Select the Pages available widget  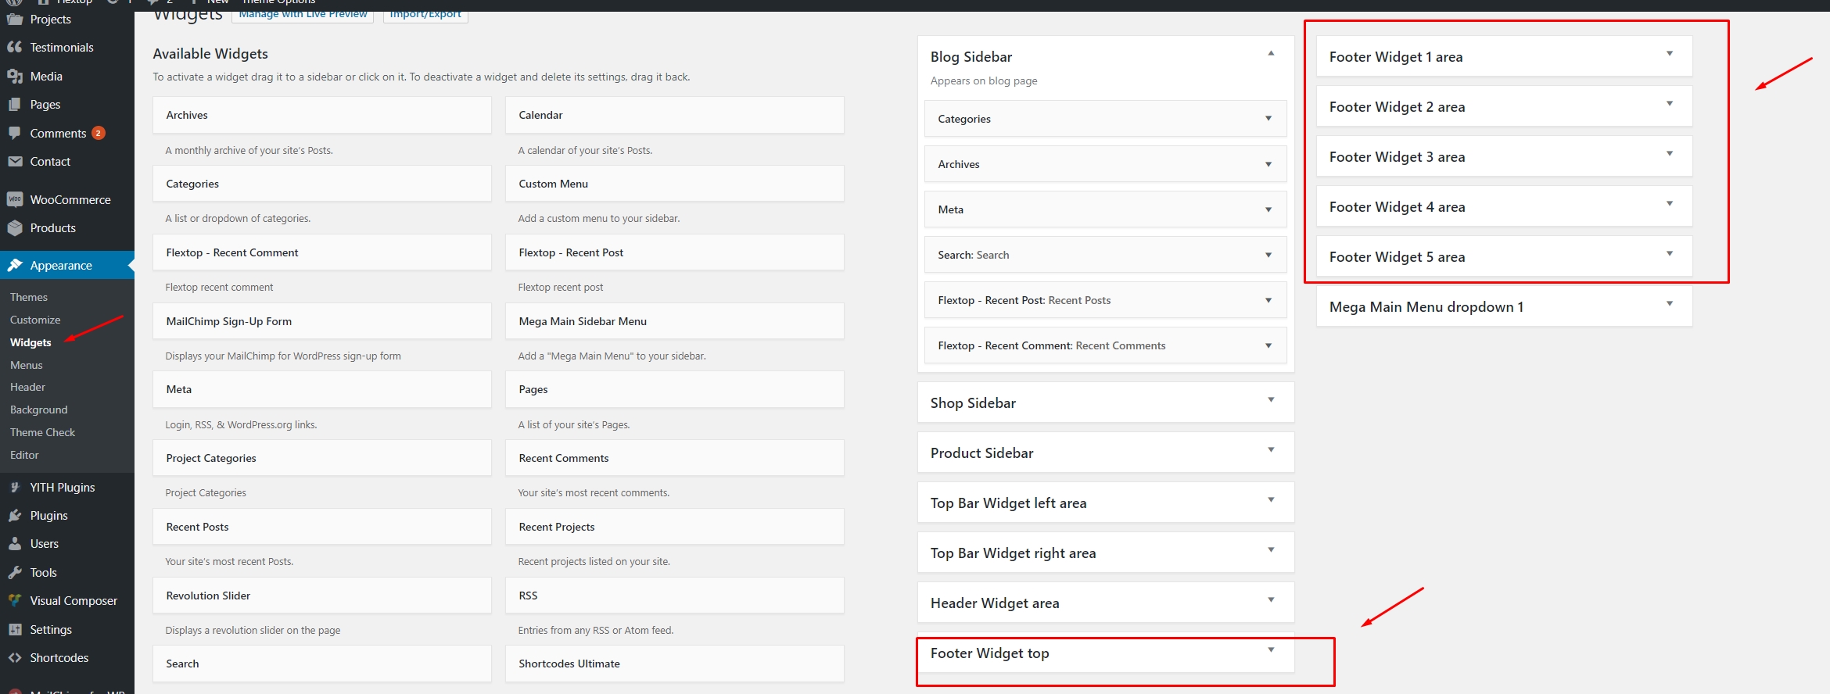(675, 389)
